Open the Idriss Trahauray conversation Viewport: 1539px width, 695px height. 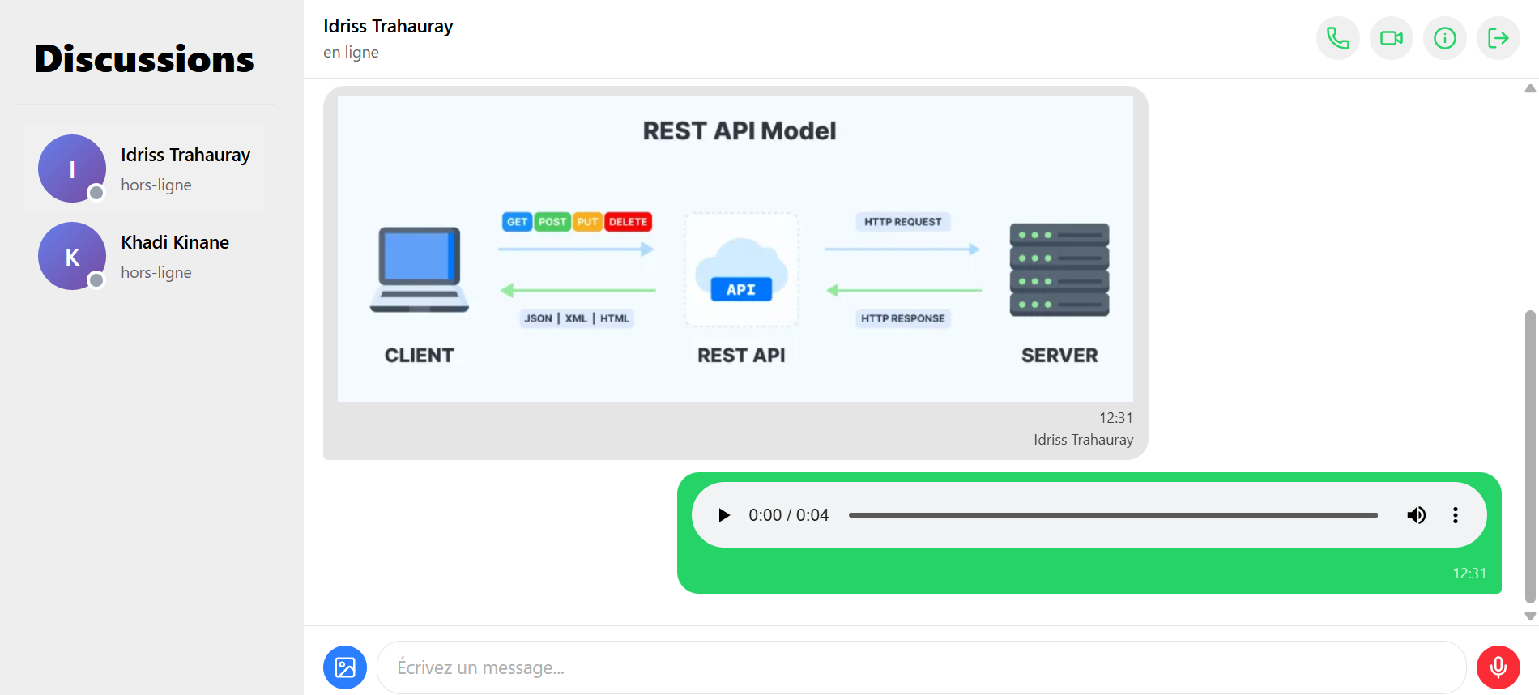tap(185, 168)
